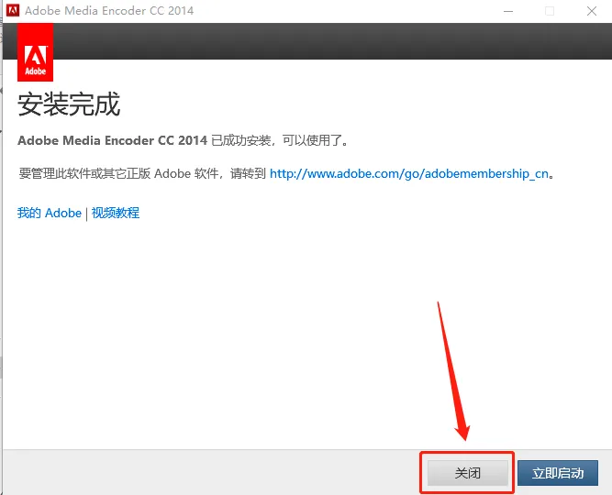The image size is (612, 495).
Task: Click the 已成功安装，可以使用了 message text
Action: click(280, 140)
